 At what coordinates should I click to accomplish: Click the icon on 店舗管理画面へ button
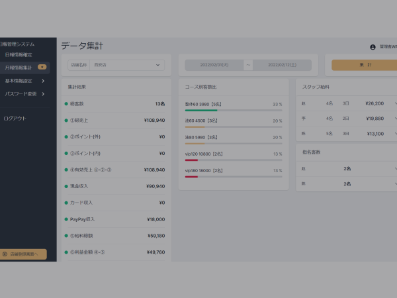[5, 254]
